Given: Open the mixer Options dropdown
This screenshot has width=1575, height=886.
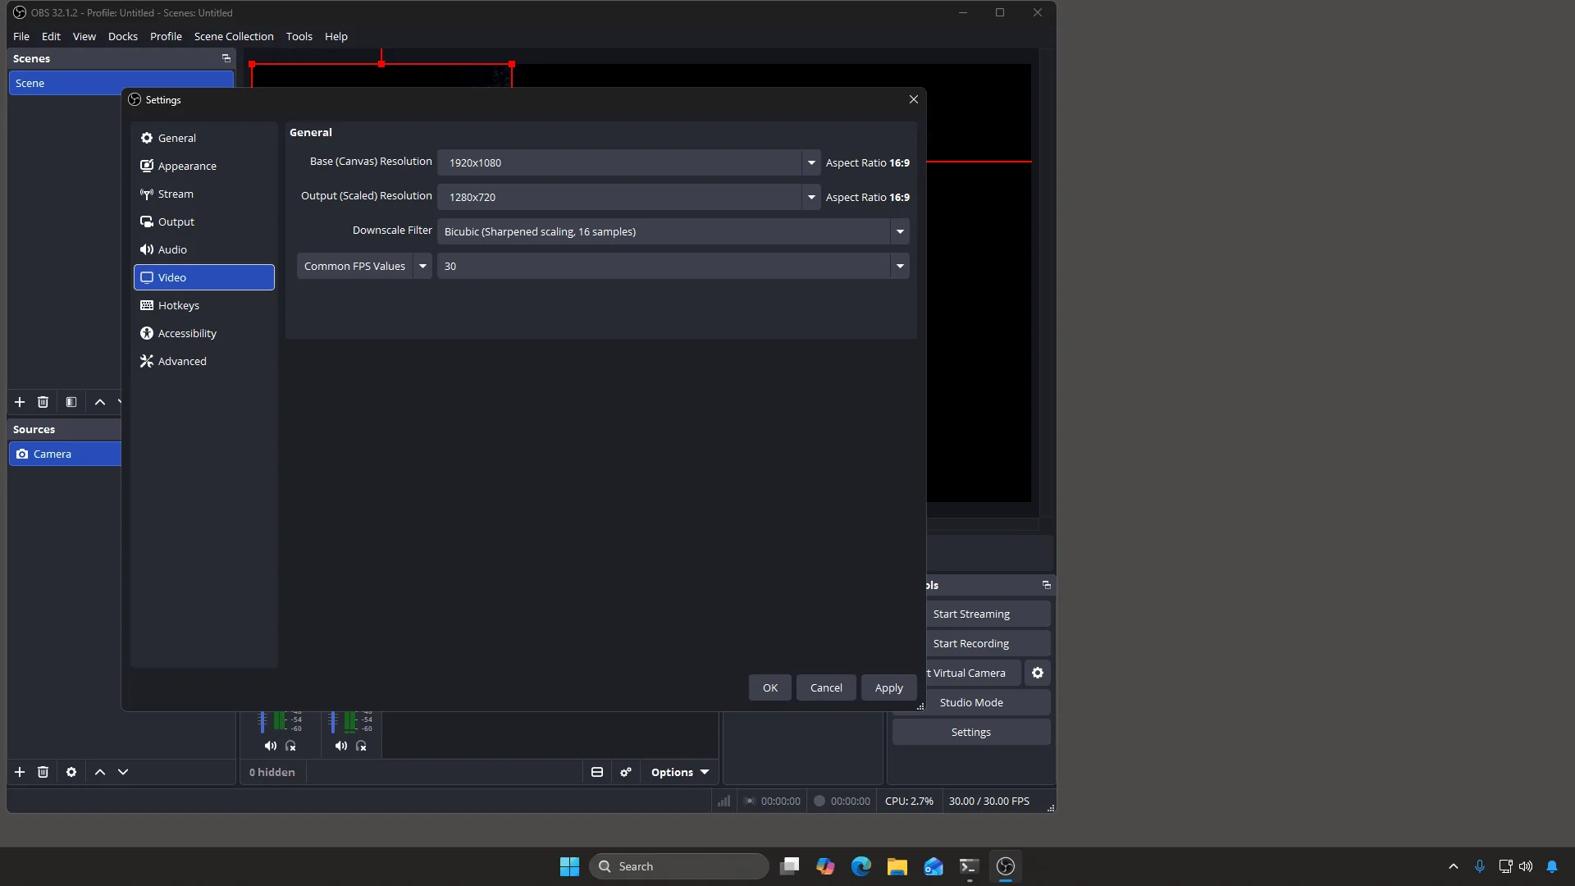Looking at the screenshot, I should [x=679, y=772].
